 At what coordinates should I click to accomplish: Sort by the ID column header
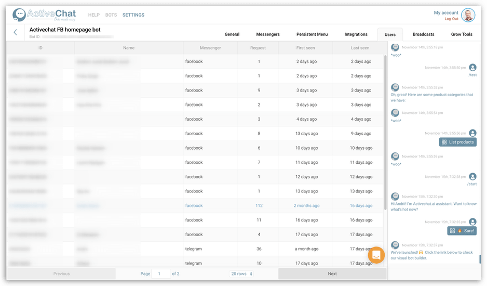[x=40, y=48]
